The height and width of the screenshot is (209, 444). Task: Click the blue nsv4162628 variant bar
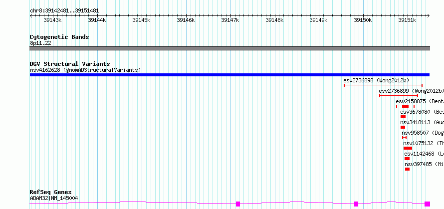[x=229, y=75]
